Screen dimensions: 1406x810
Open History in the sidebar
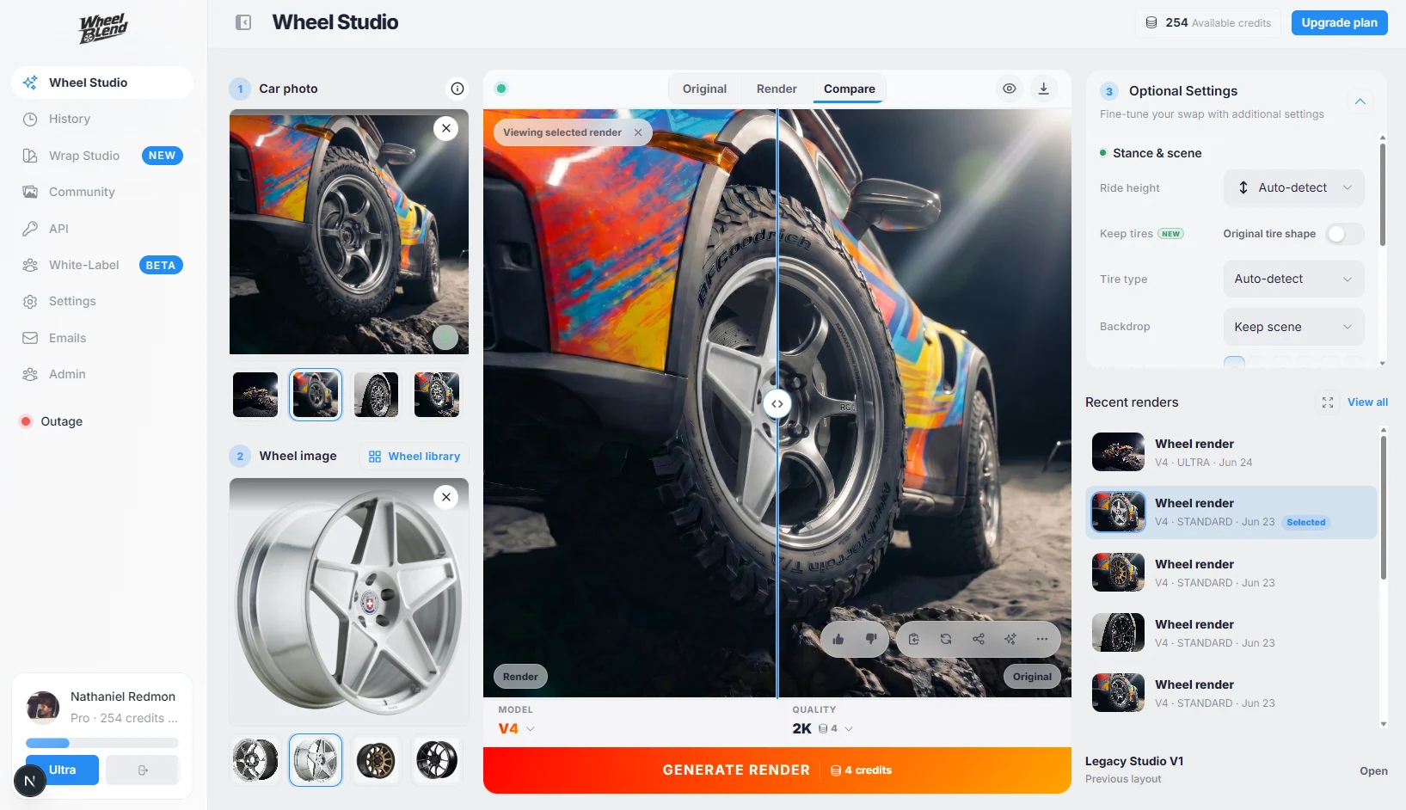coord(102,119)
